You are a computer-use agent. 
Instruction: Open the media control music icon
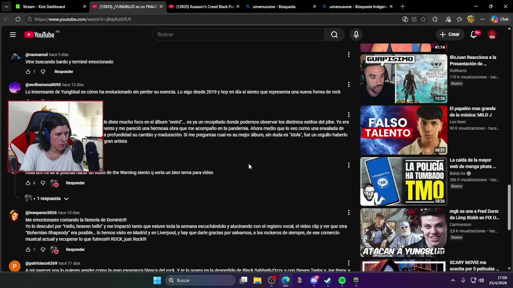pyautogui.click(x=448, y=19)
